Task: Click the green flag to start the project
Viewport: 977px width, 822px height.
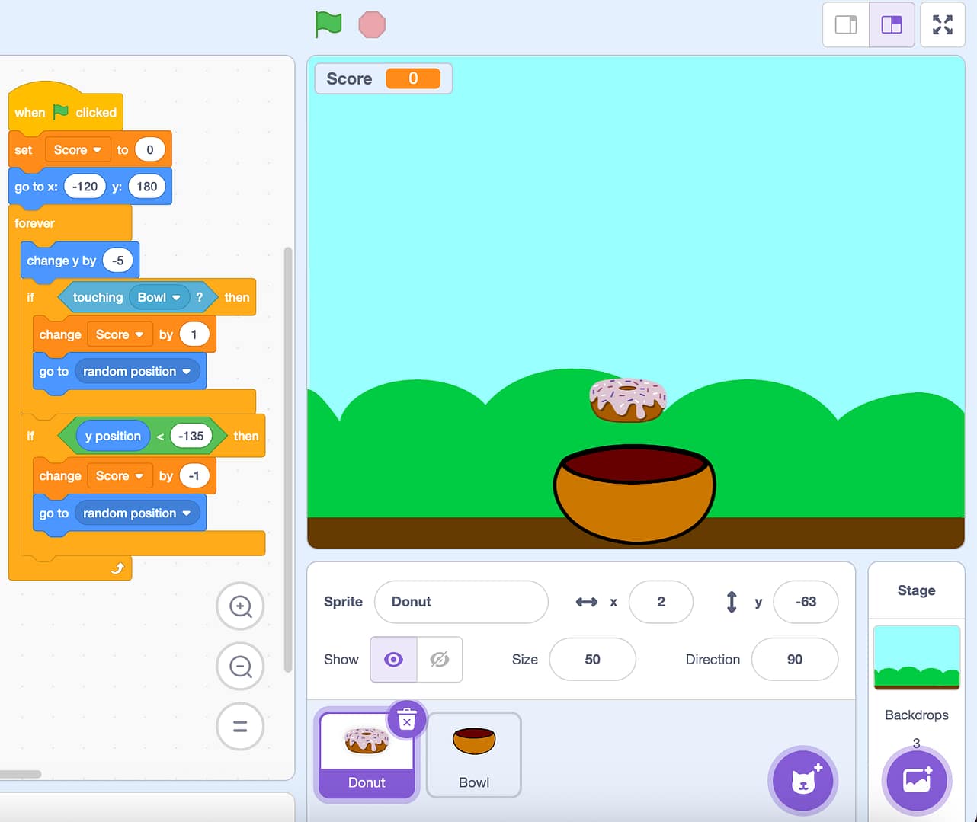Action: (328, 24)
